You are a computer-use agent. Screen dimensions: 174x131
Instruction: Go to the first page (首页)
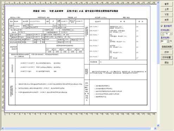(x=167, y=4)
